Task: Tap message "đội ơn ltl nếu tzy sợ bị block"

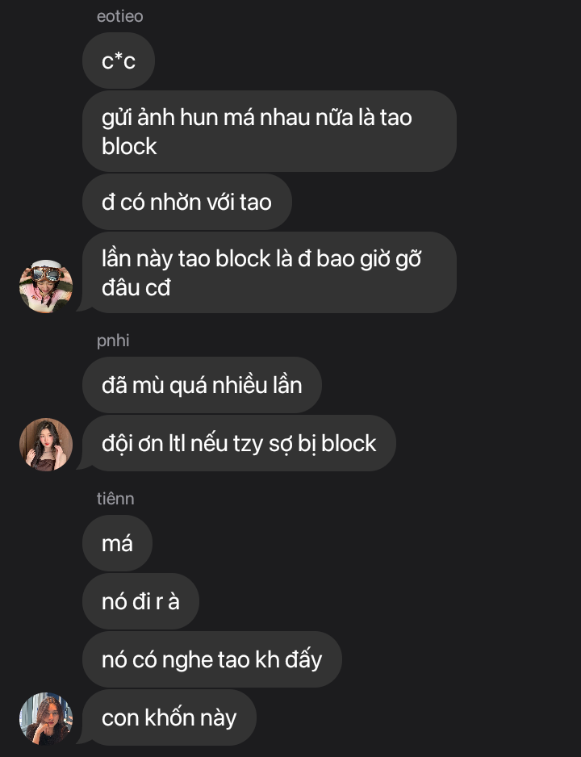Action: pos(240,443)
